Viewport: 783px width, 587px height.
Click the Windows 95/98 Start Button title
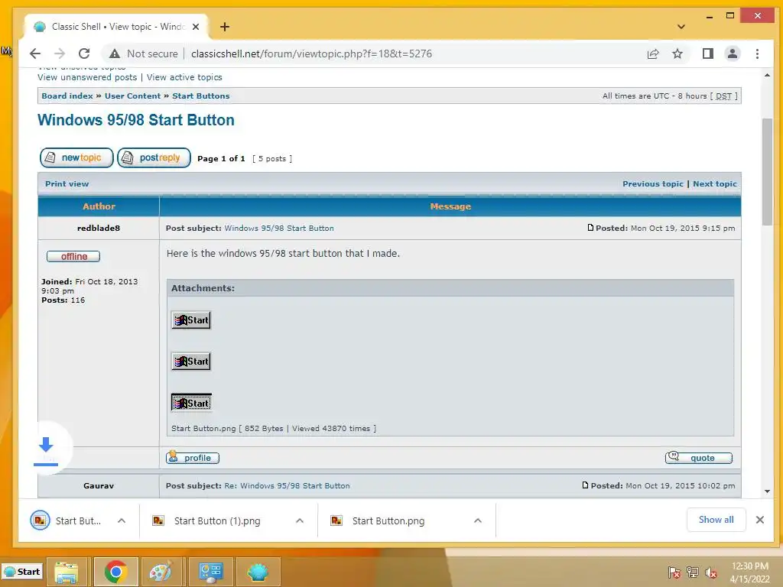coord(136,120)
